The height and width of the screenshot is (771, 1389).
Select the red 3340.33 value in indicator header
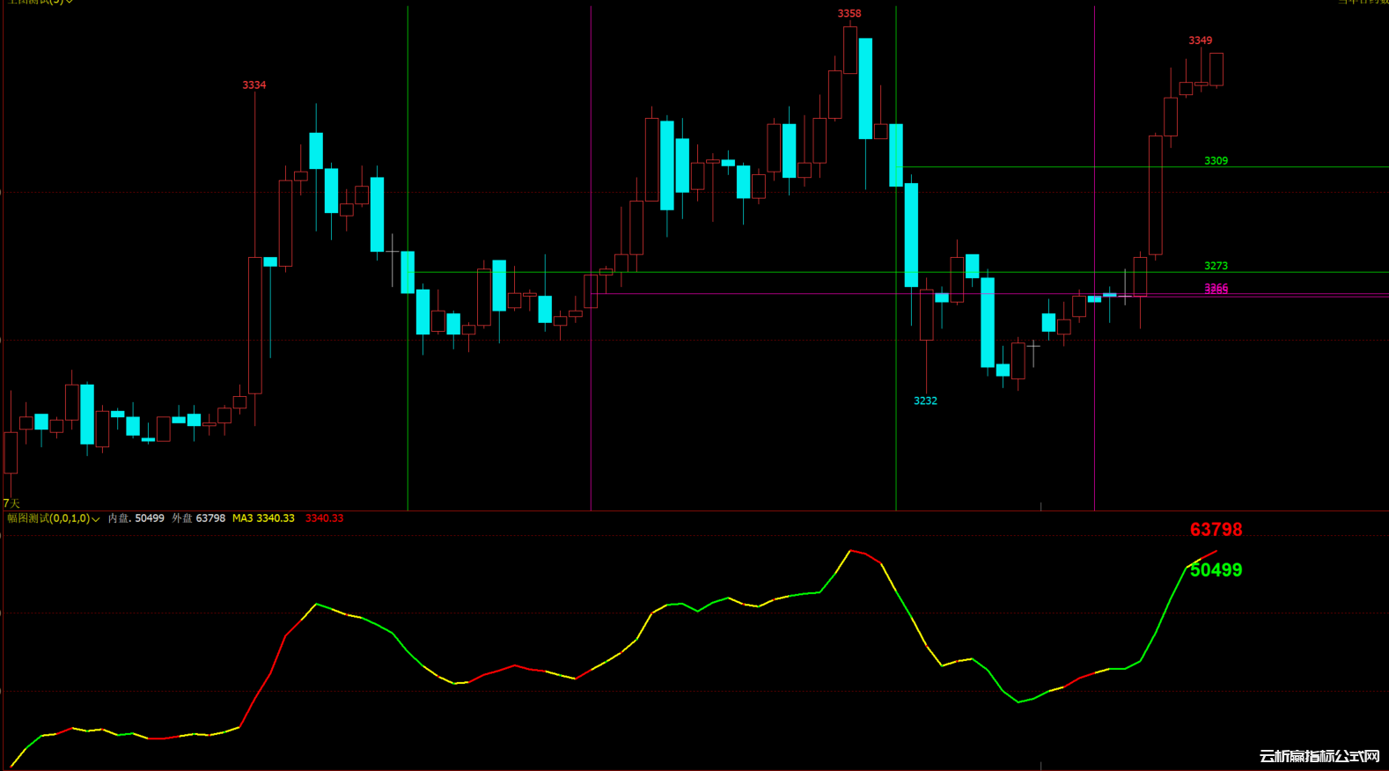pyautogui.click(x=324, y=518)
